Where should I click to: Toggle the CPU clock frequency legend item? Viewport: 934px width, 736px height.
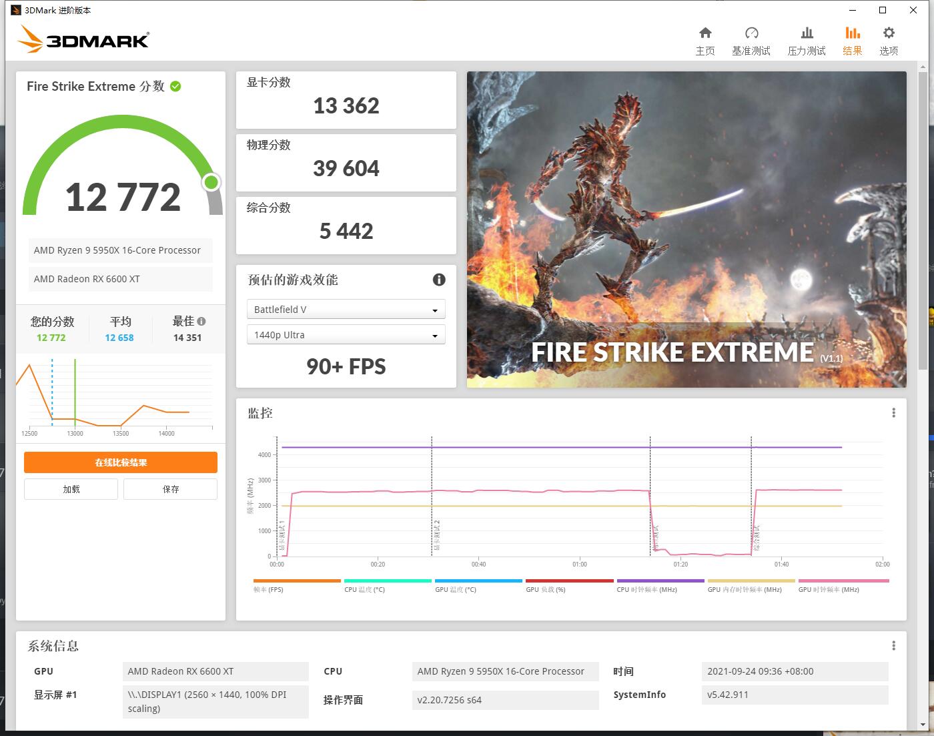660,586
